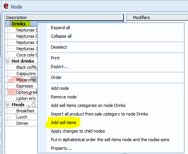Select Lipton green item in tree
Screen dimensions: 188x154
tap(27, 92)
